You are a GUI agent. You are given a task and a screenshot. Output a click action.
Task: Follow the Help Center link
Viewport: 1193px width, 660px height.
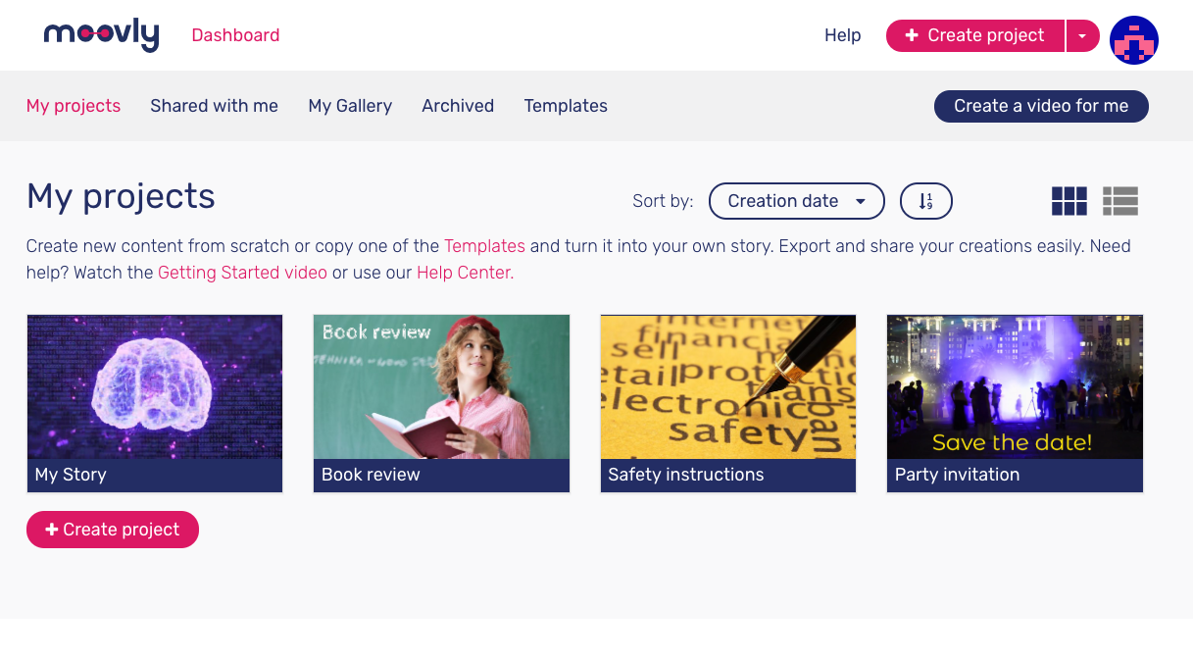click(465, 273)
